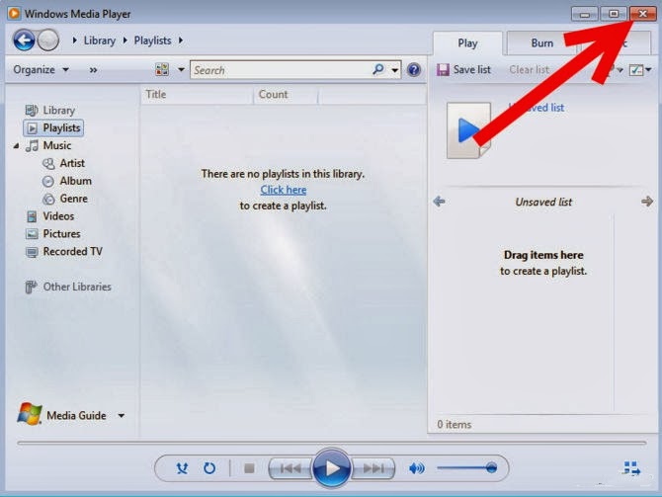
Task: Start playback with the round Play button
Action: [x=332, y=468]
